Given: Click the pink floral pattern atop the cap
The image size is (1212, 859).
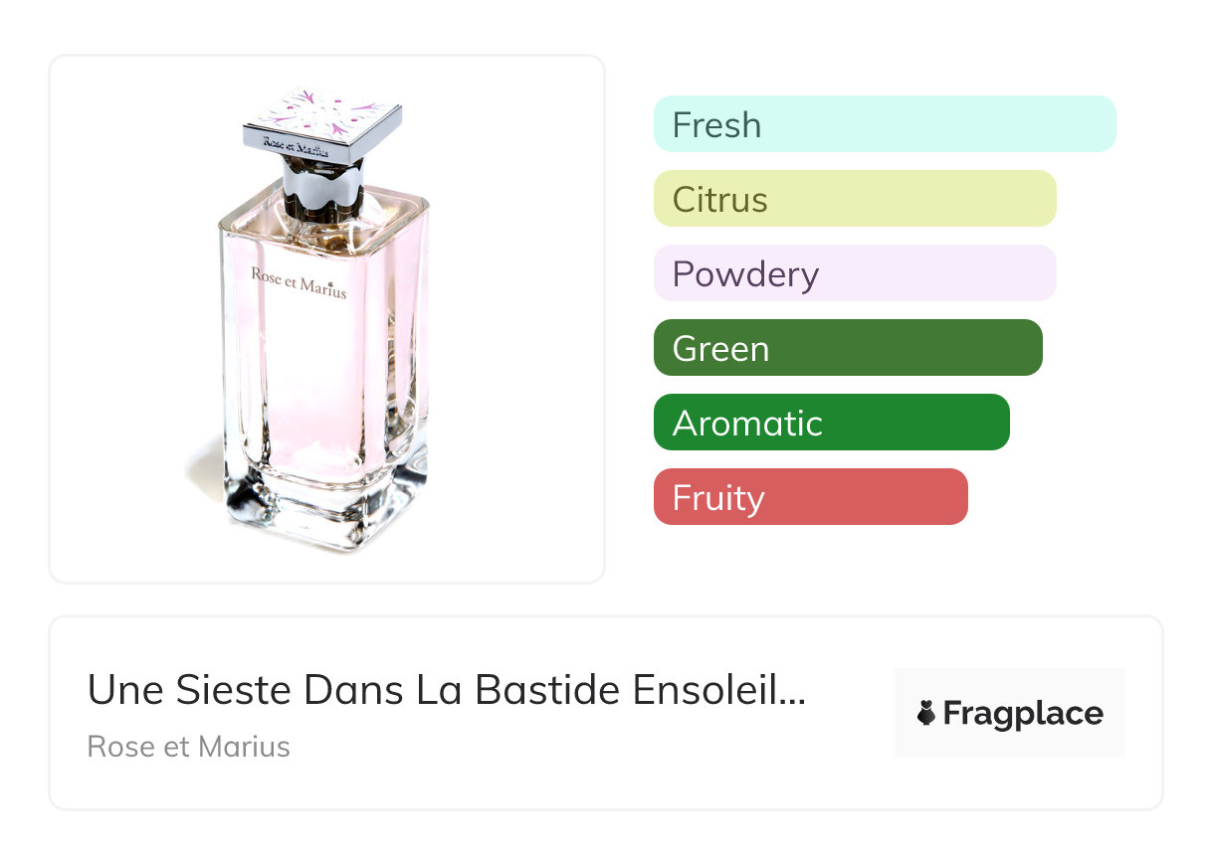Looking at the screenshot, I should point(321,111).
